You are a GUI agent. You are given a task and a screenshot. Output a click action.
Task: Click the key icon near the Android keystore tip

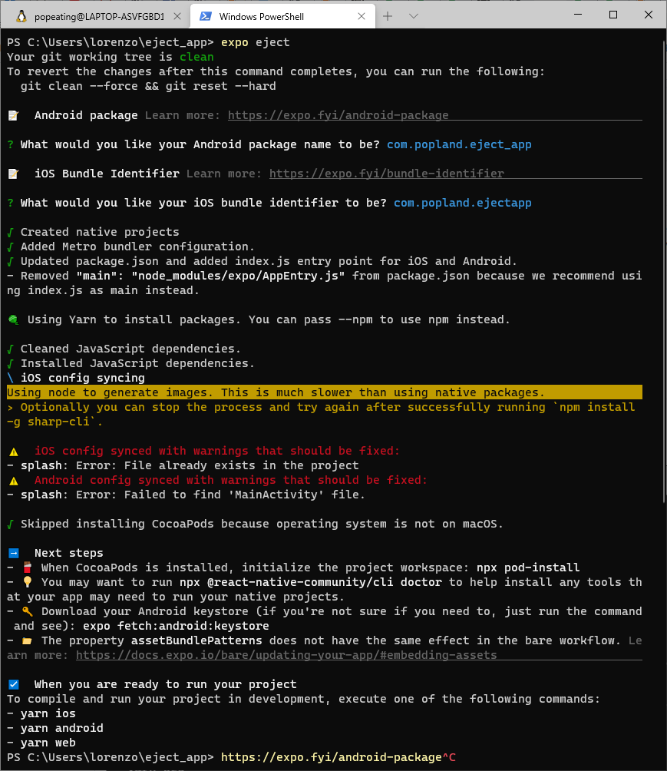(x=27, y=611)
